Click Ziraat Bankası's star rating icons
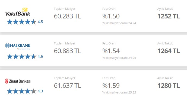This screenshot has height=100, width=187. click(22, 91)
